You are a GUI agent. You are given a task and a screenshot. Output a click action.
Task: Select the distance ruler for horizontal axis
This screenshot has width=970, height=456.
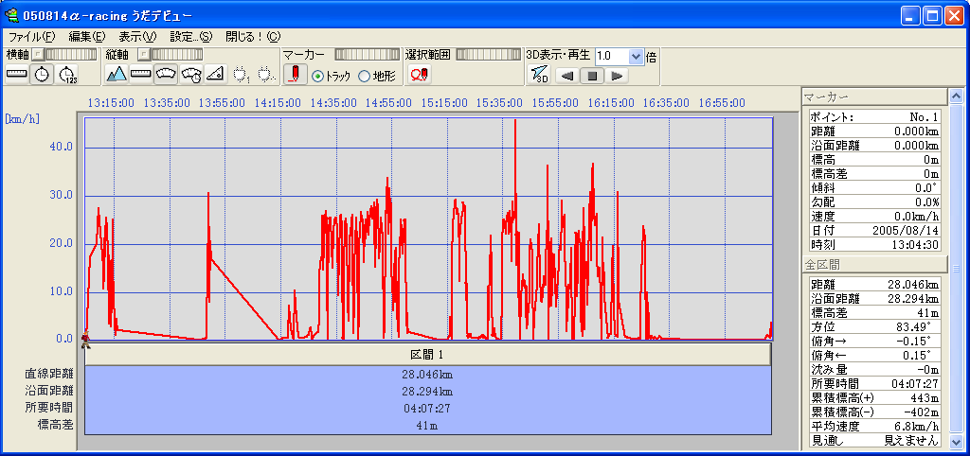pos(17,74)
